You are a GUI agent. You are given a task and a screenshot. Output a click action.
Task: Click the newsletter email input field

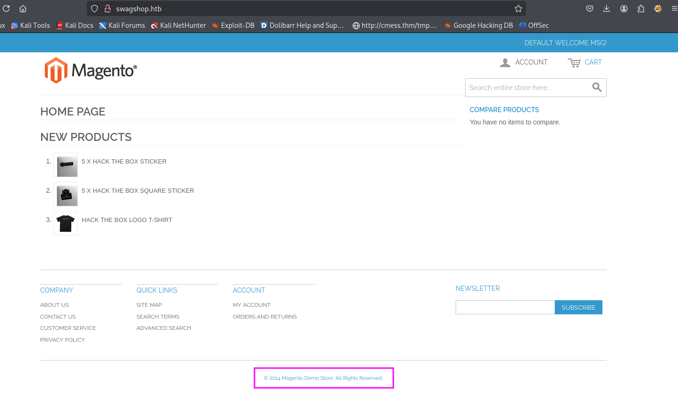pos(505,307)
